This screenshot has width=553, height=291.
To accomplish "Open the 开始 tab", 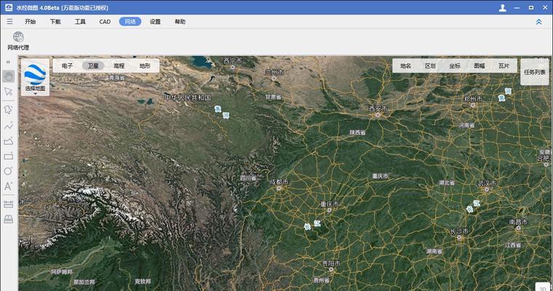I will point(31,22).
